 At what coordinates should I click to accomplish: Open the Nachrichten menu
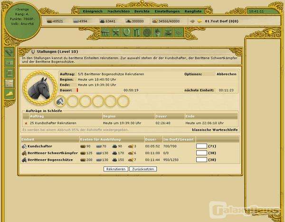(118, 11)
